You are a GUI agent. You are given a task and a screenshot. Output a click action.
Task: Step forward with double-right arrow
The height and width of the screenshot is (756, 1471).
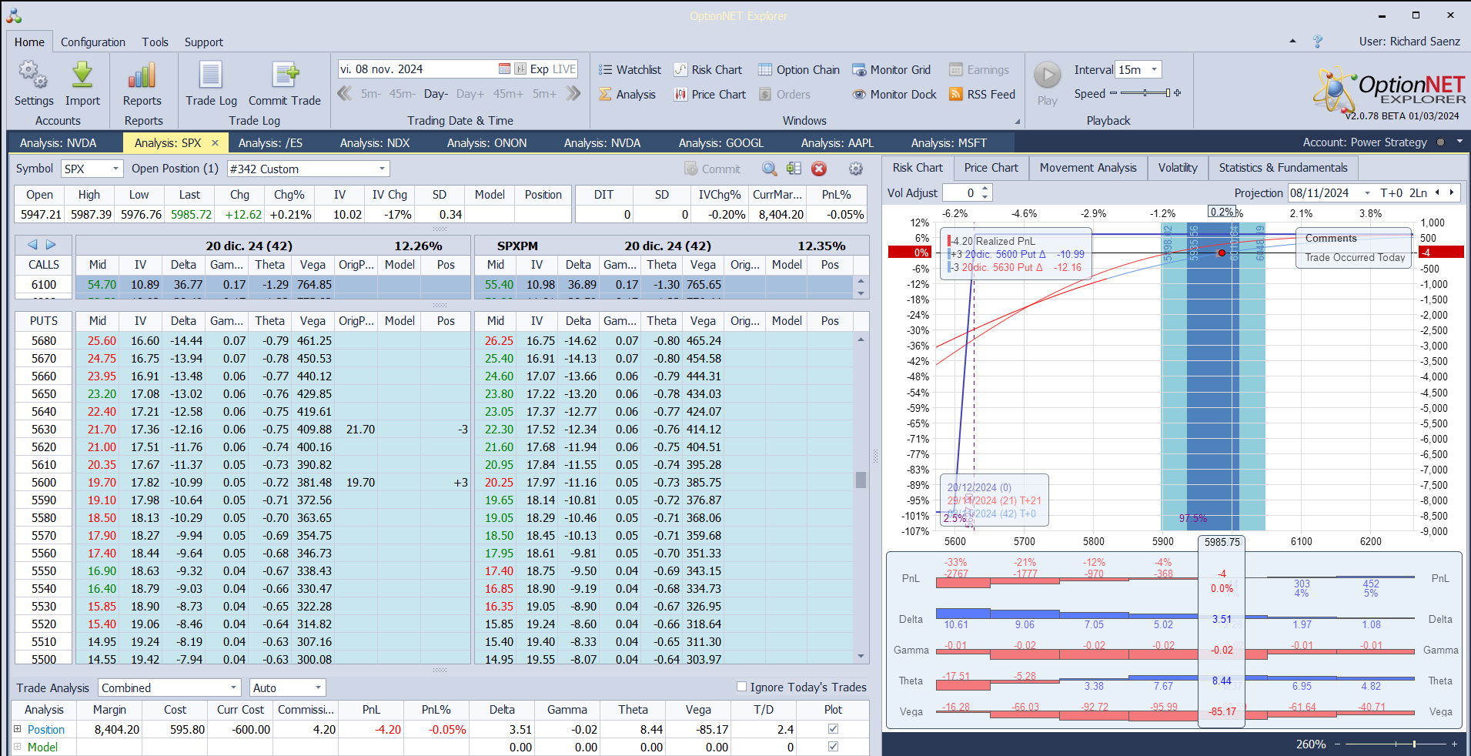click(x=573, y=94)
